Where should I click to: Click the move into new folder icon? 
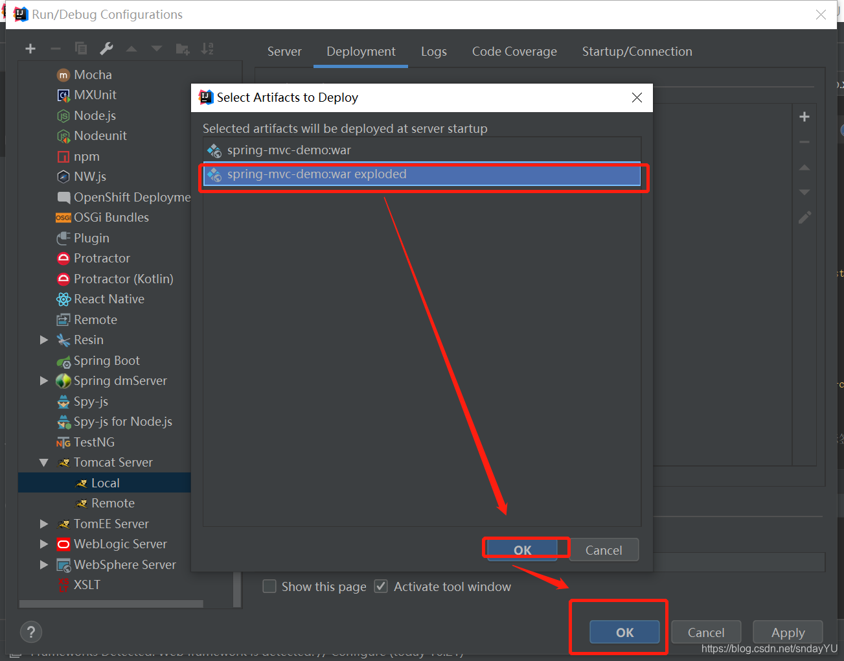[183, 49]
